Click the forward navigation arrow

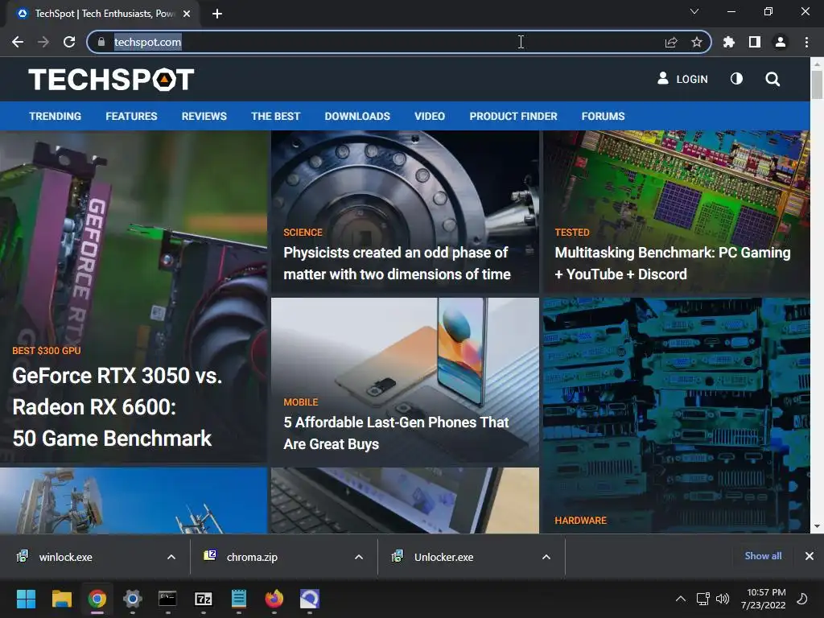(43, 42)
